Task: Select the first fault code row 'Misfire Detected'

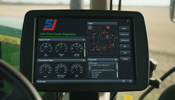Action: pyautogui.click(x=102, y=65)
